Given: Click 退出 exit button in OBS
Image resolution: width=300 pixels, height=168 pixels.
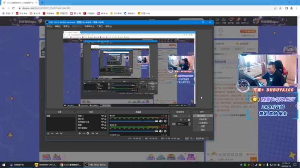Looking at the screenshot, I should click(x=203, y=130).
